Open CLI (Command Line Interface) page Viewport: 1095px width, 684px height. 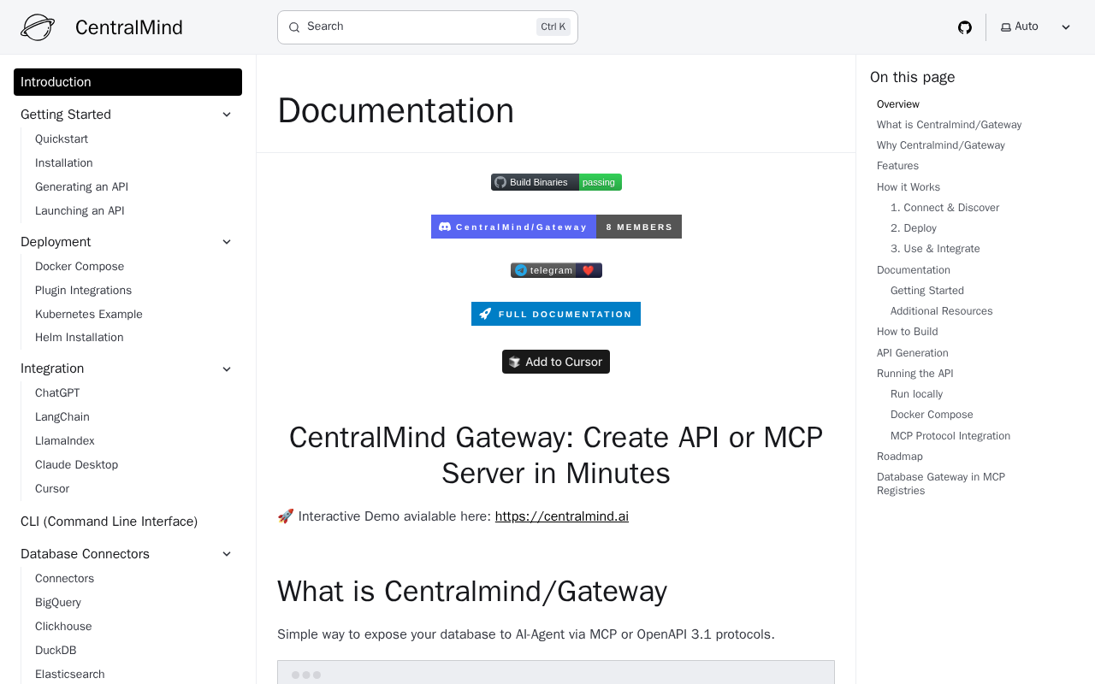click(109, 522)
